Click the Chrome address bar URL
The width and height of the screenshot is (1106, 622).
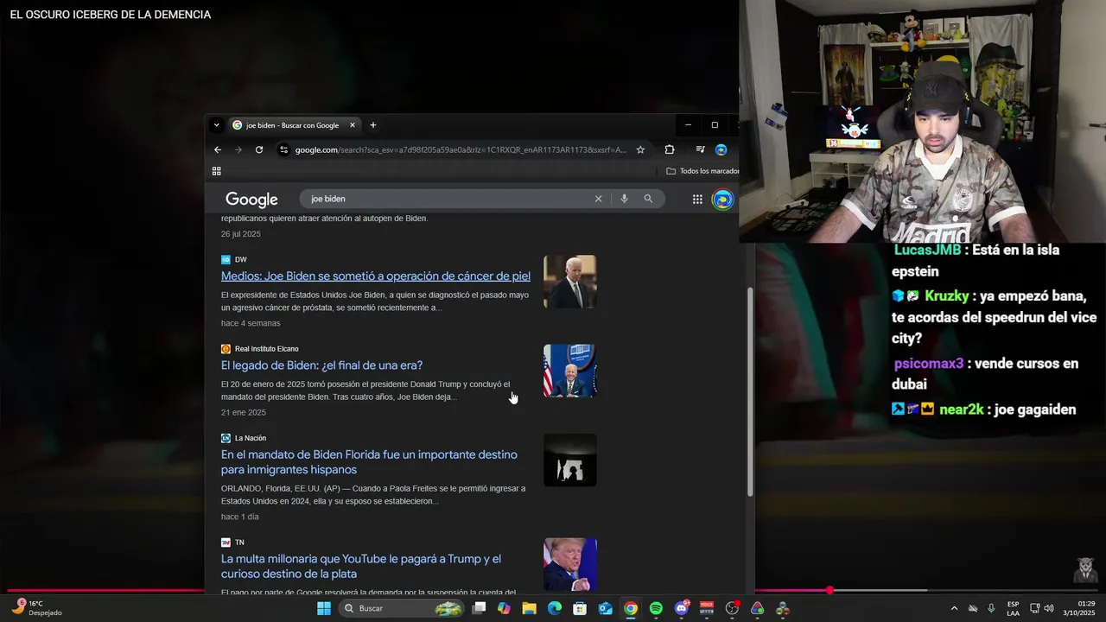point(461,149)
